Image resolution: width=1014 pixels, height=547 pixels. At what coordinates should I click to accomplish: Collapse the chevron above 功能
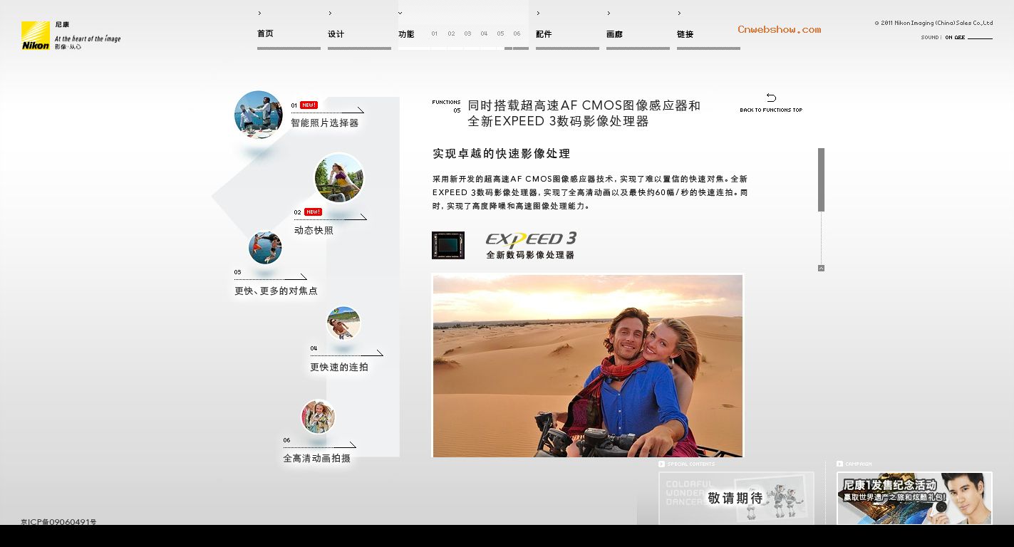pyautogui.click(x=400, y=13)
